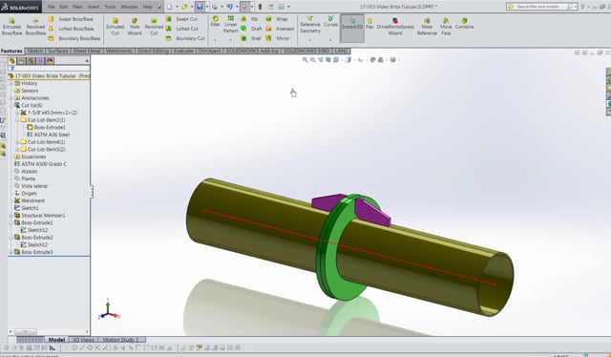Select the Revolved Cut tool

tap(154, 26)
